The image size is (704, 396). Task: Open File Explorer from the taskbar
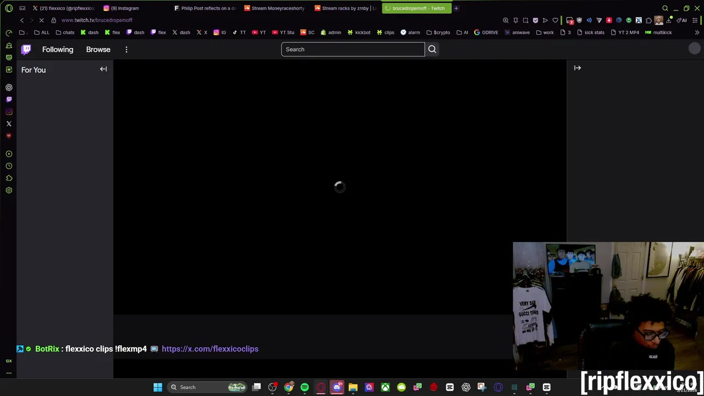click(353, 387)
